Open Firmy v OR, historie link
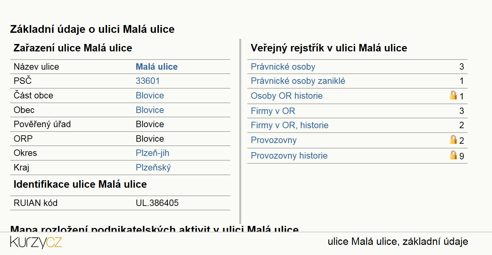Viewport: 492px width, 255px height. [x=290, y=125]
